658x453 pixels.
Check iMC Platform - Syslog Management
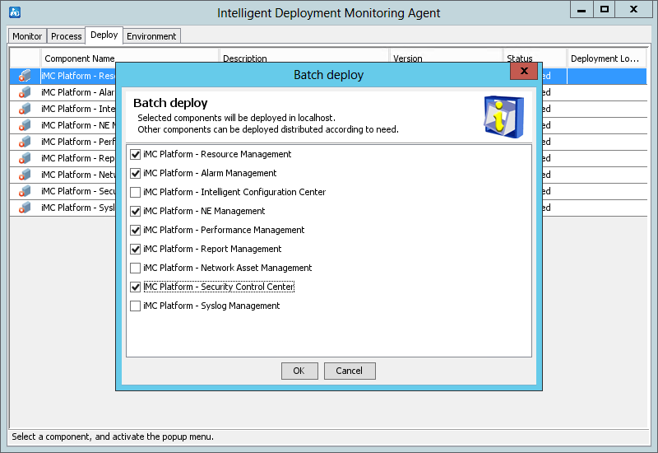tap(135, 306)
